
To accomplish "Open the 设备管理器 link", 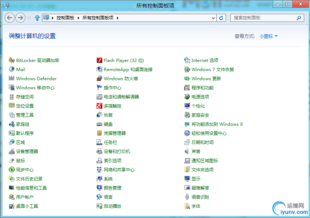I will coord(27,151).
